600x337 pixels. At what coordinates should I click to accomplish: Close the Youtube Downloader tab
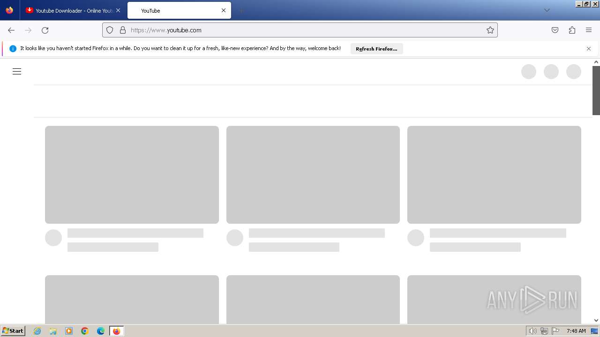118,10
